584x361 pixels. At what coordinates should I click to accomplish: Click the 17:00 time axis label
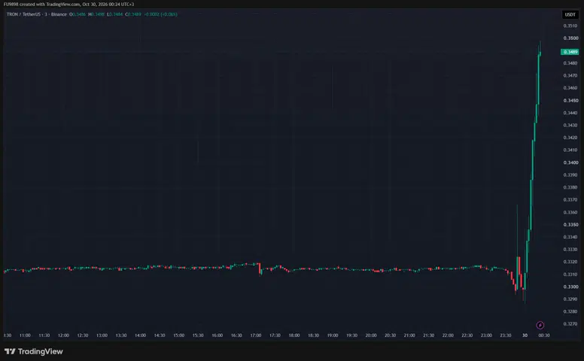[x=256, y=335]
